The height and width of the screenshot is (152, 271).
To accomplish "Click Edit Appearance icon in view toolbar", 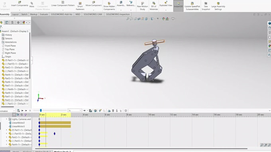I will pos(163,19).
